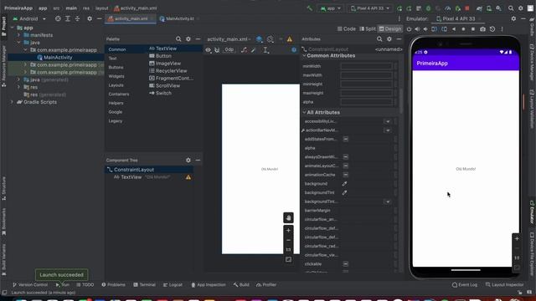This screenshot has height=301, width=536.
Task: Click the emulator volume up icon
Action: point(417,29)
